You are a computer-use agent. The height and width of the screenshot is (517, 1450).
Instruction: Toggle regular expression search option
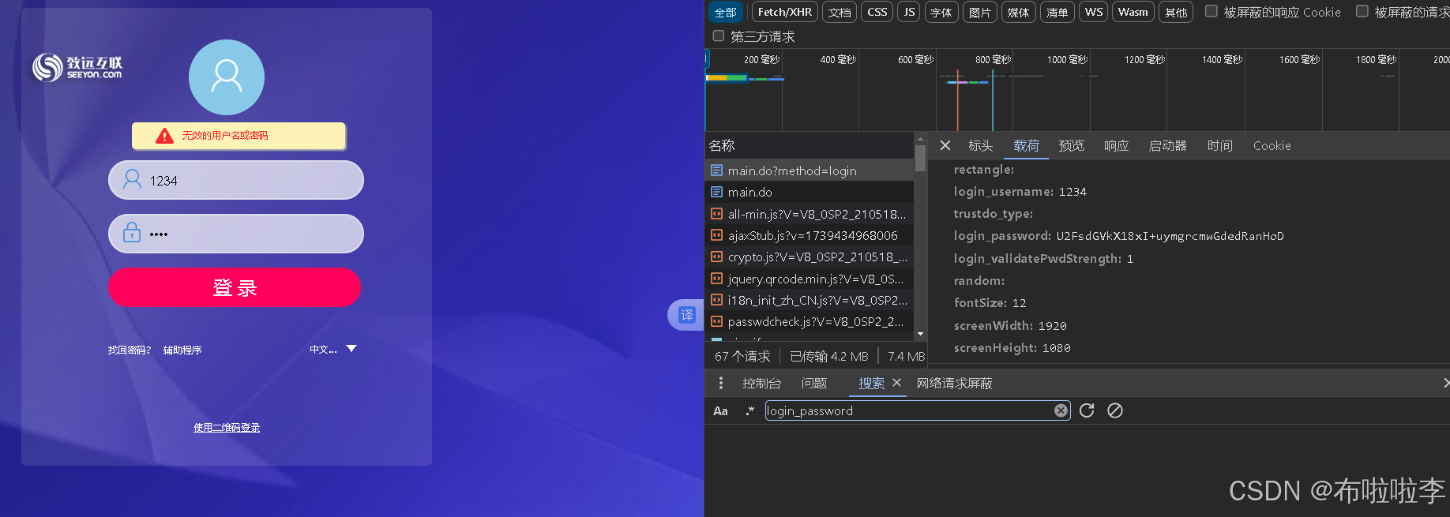pyautogui.click(x=749, y=410)
